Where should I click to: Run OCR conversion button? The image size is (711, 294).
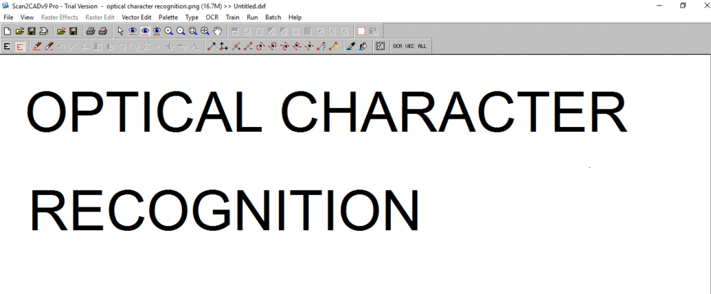(398, 46)
